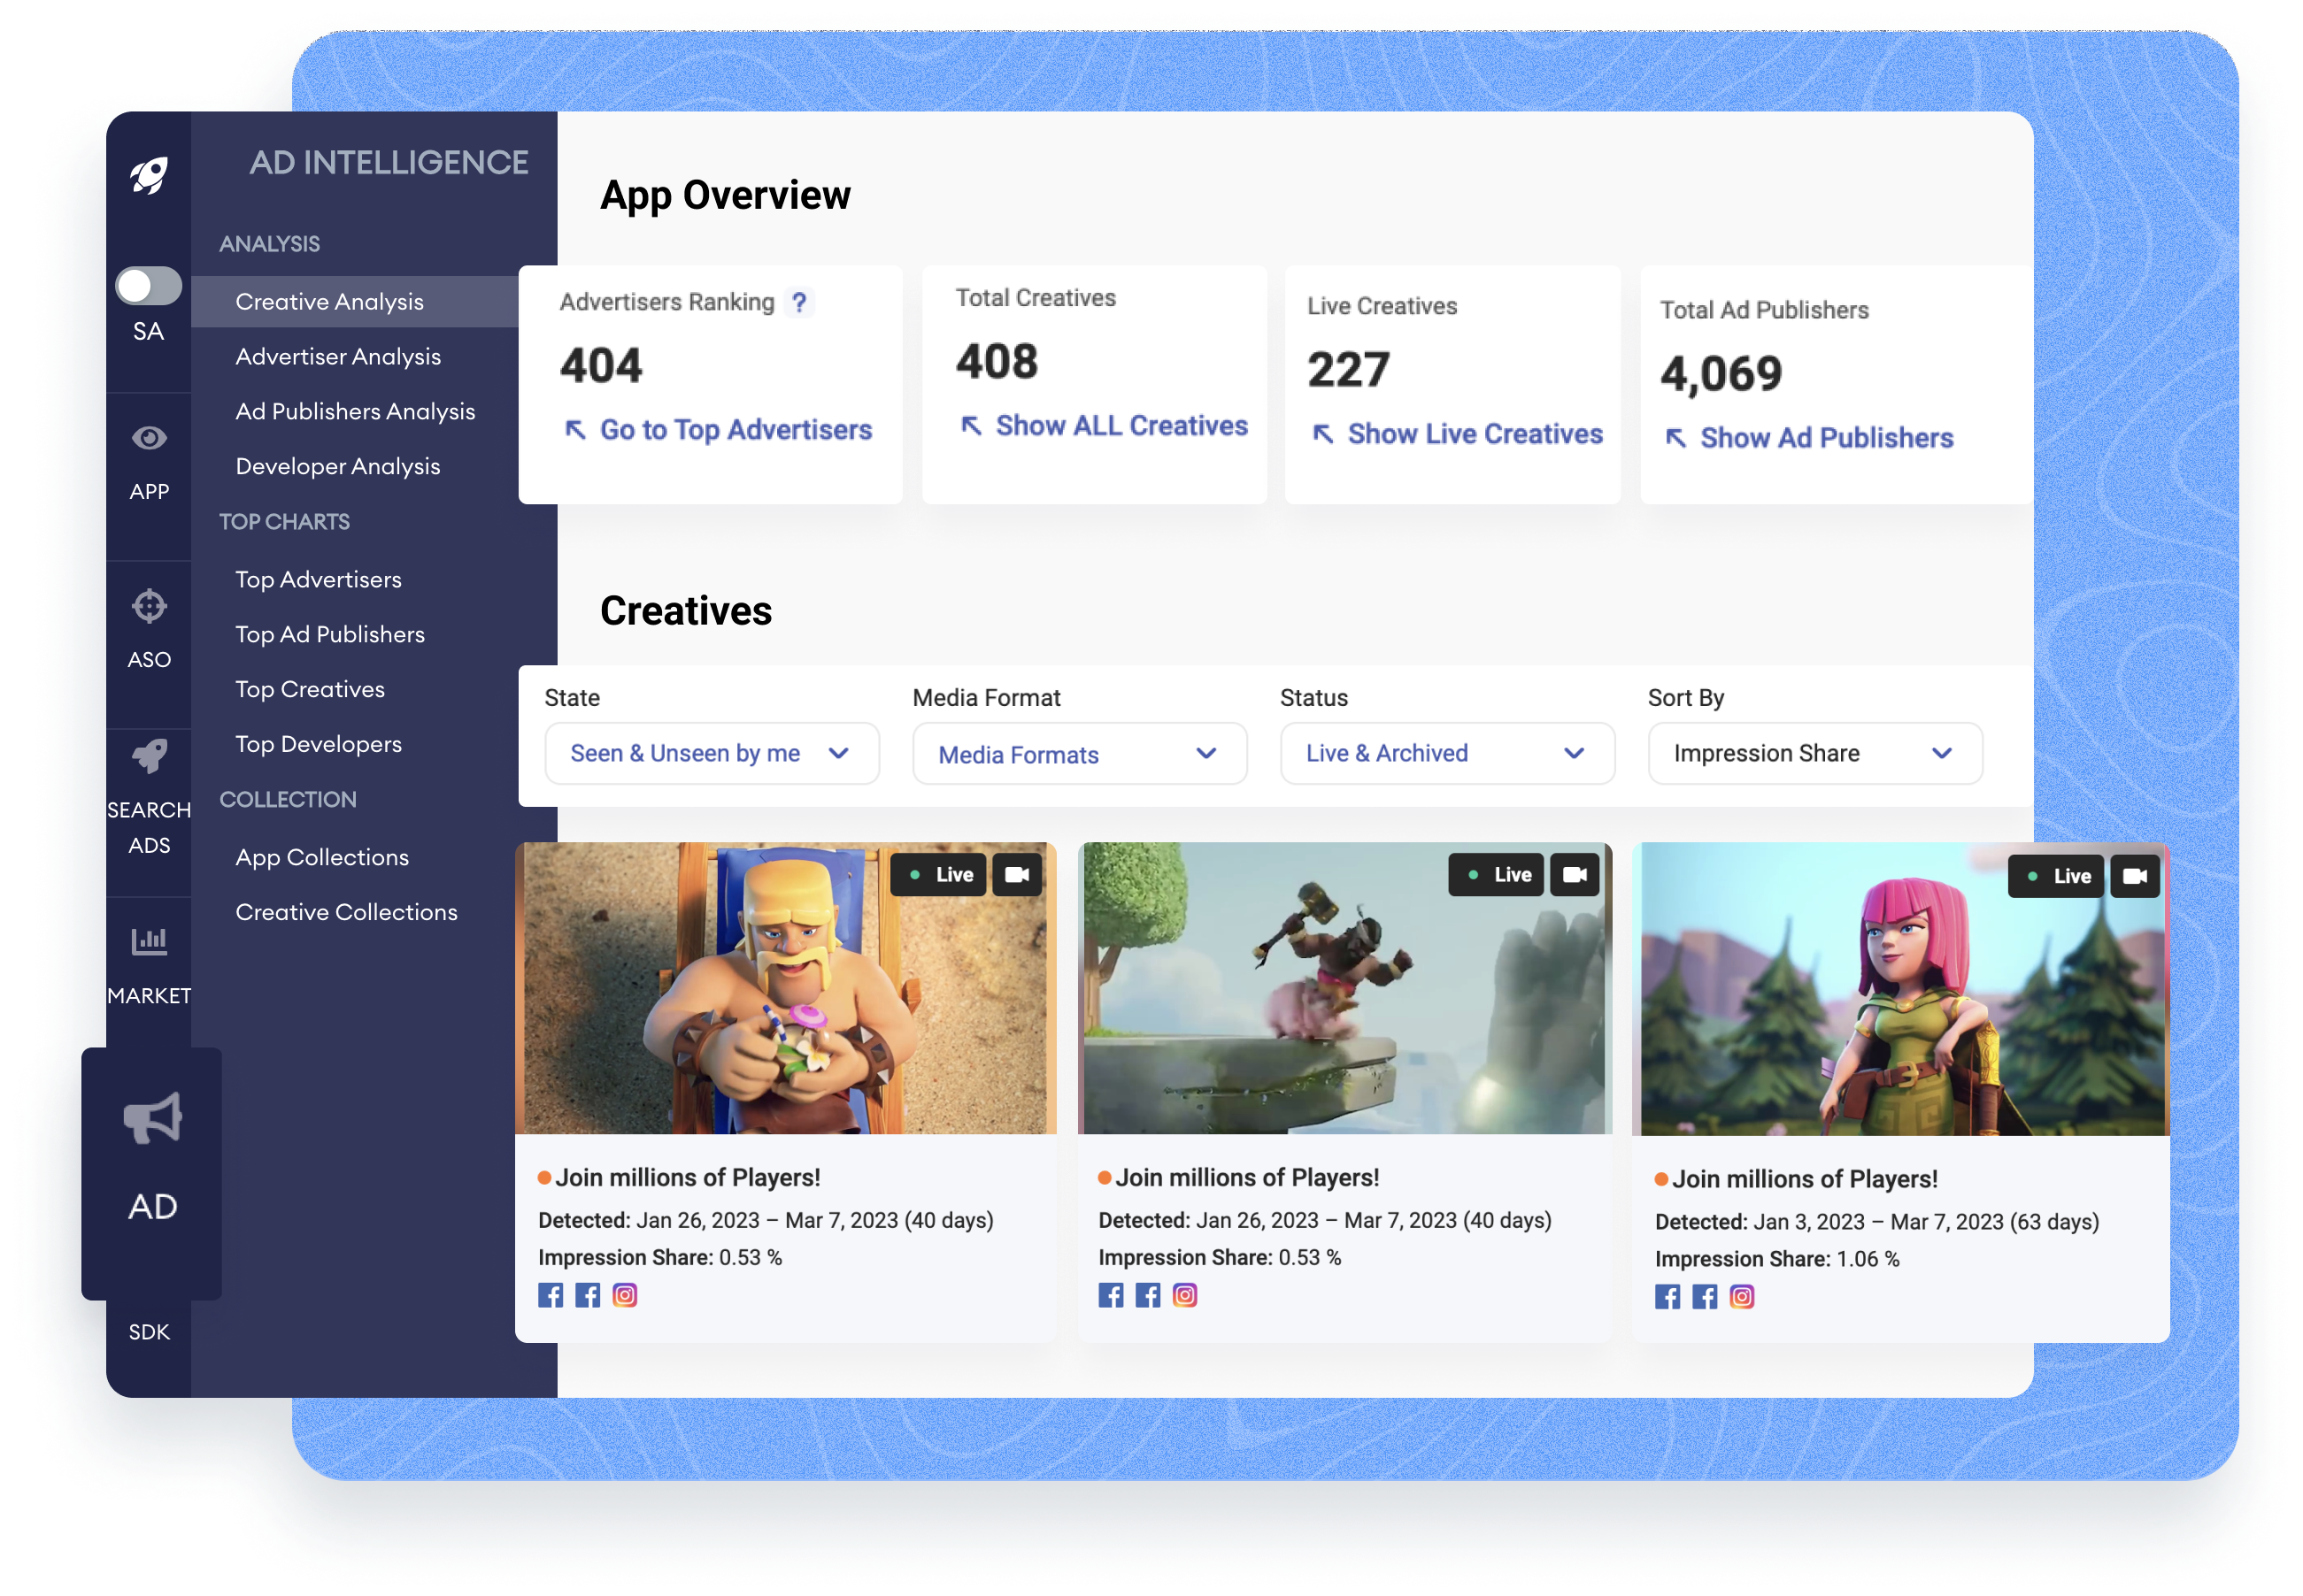
Task: Open App Collections
Action: pos(322,858)
